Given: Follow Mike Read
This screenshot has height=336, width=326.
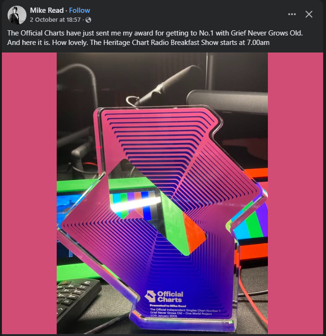Looking at the screenshot, I should (79, 10).
